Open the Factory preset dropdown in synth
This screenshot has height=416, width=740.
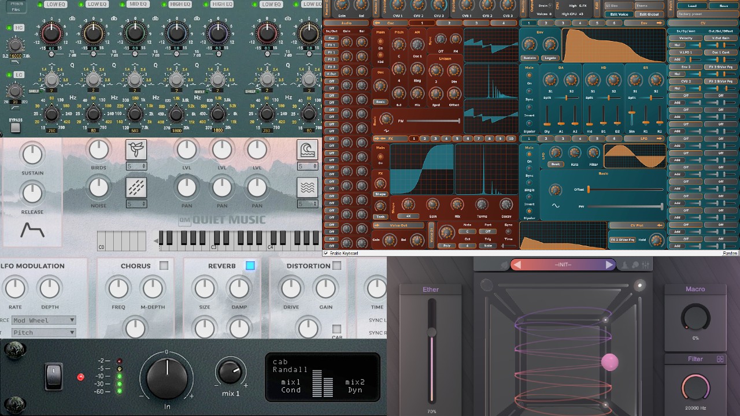[706, 14]
